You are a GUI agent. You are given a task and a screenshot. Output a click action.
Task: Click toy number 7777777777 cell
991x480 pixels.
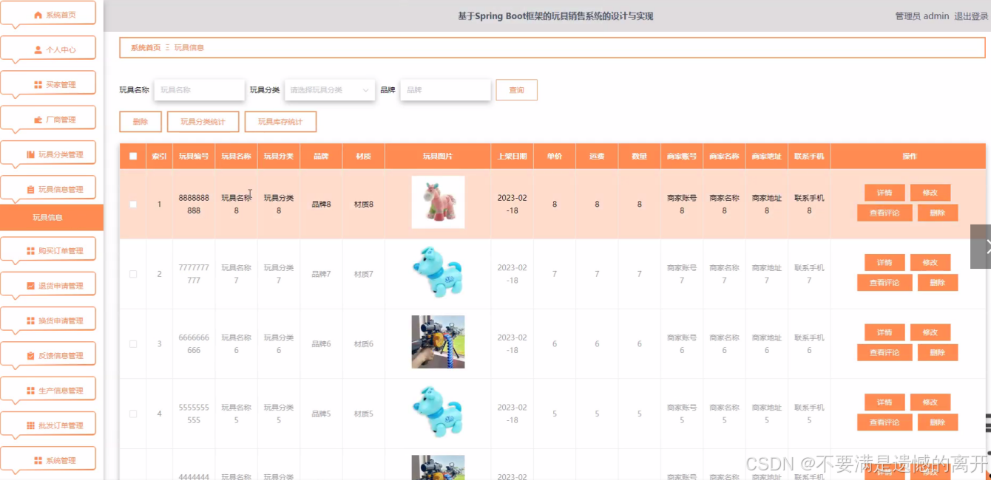pyautogui.click(x=194, y=274)
